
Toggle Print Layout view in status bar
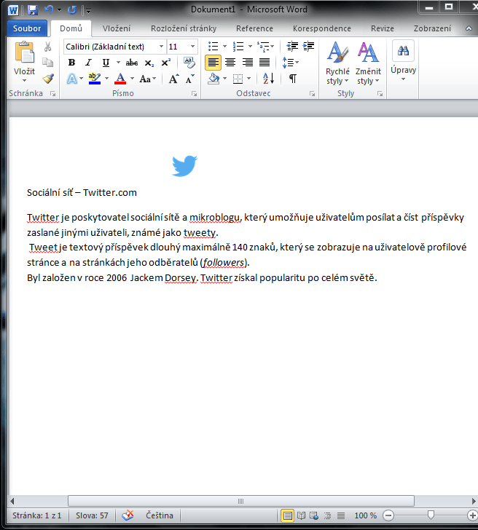click(x=288, y=515)
